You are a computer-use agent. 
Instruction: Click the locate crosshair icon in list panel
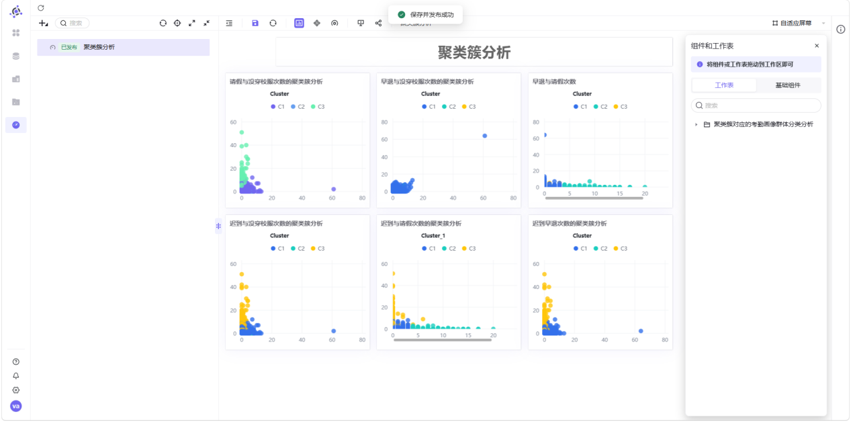tap(177, 23)
